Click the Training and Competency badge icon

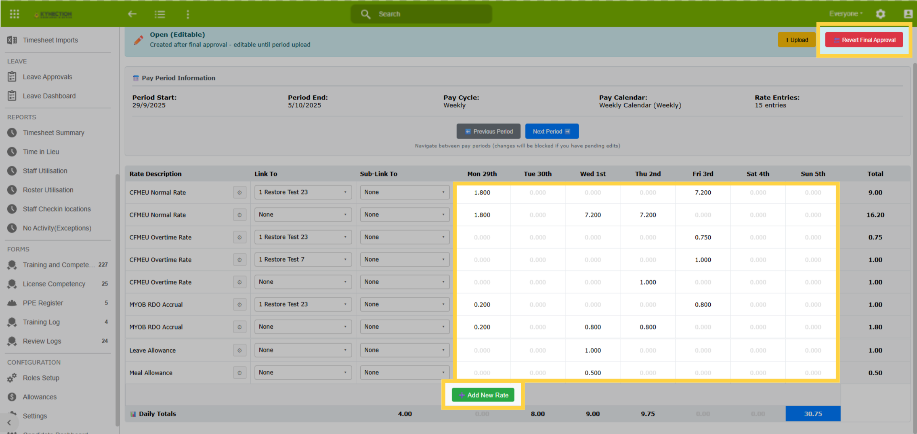click(x=12, y=265)
